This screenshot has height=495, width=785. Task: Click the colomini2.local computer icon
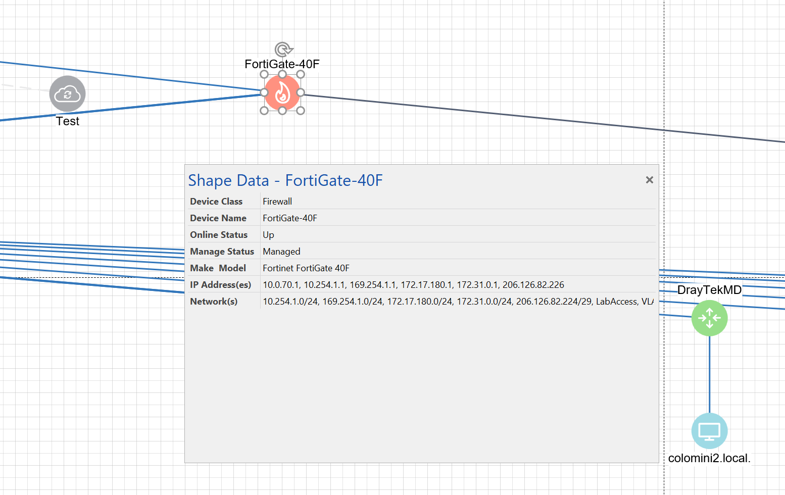click(709, 431)
